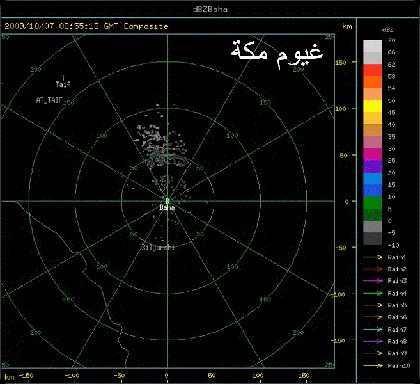420x384 pixels.
Task: Click the km unit label at top right
Action: pyautogui.click(x=347, y=26)
